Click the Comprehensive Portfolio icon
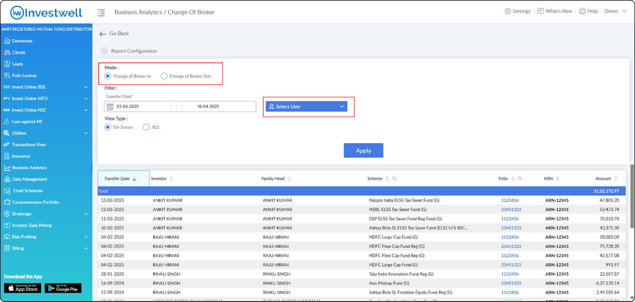Viewport: 635px width, 302px height. [7, 202]
